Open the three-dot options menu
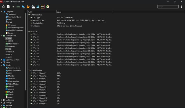Viewport: 185px width, 108px height. click(181, 7)
